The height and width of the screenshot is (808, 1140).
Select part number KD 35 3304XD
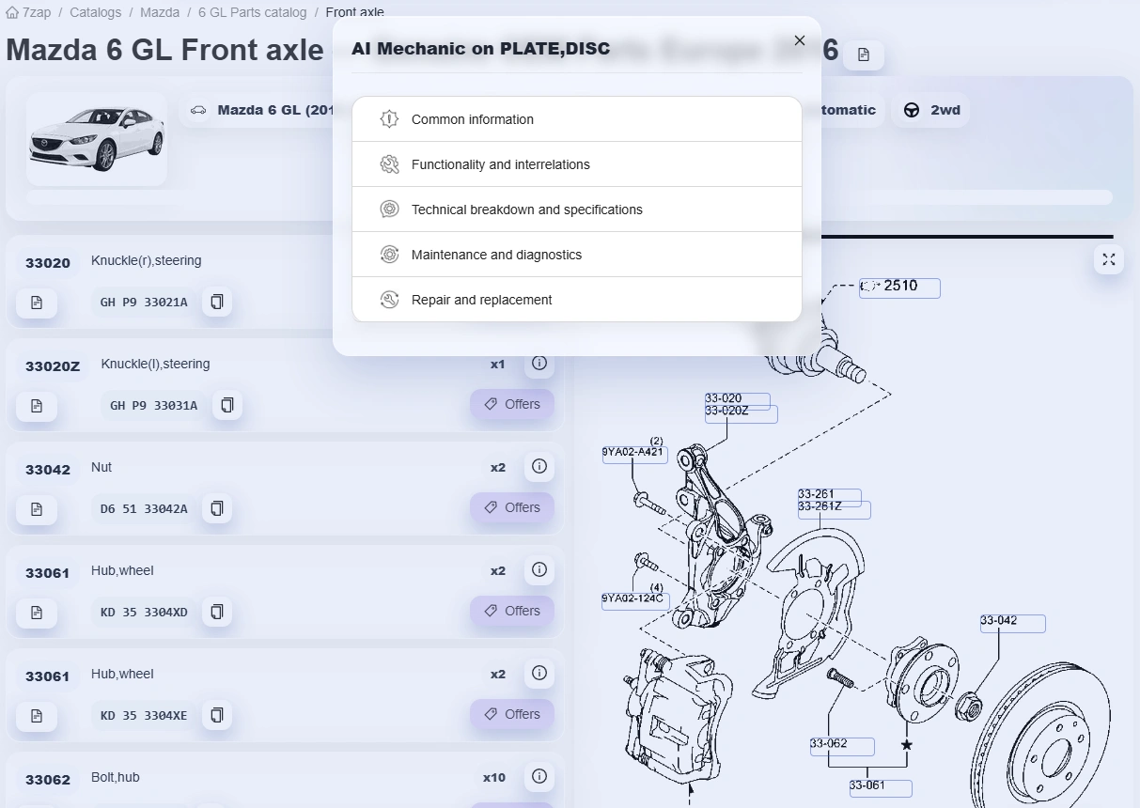pyautogui.click(x=144, y=613)
